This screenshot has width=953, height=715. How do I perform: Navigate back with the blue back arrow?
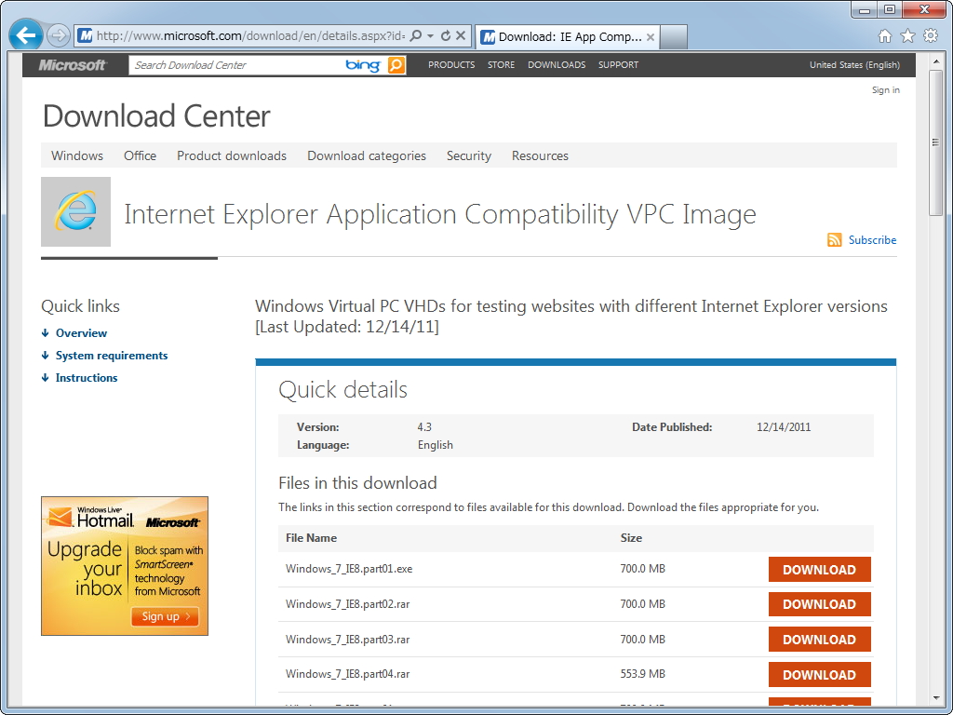(x=25, y=34)
